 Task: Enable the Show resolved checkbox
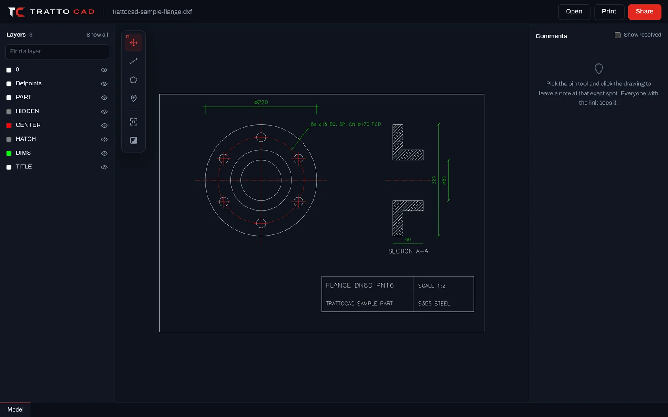click(617, 35)
